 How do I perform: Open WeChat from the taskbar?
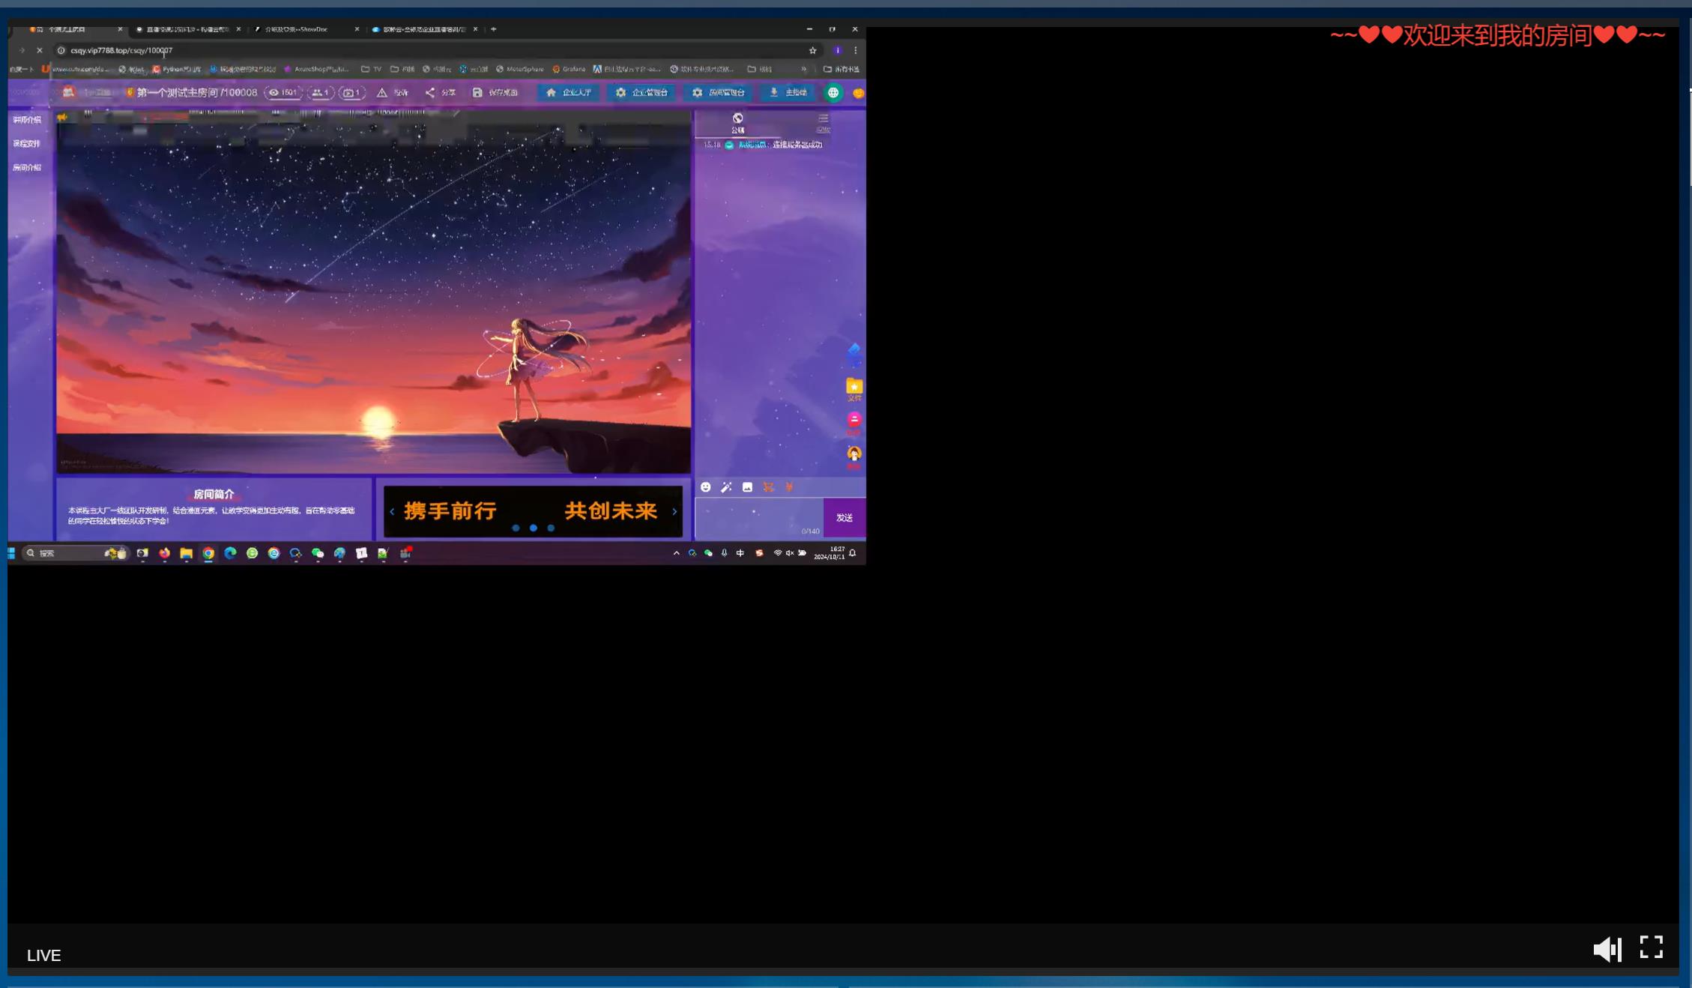click(x=318, y=553)
